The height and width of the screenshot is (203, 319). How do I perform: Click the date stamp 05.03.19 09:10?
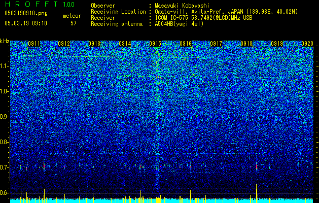point(26,23)
